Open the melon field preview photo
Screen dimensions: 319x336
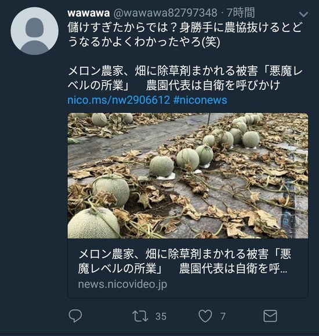(188, 176)
